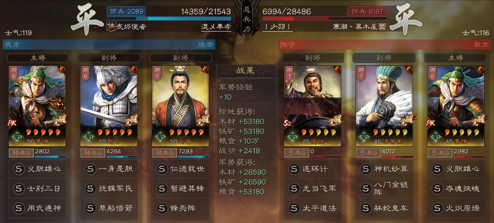
Task: Select the enemy 伤兵 8197 label
Action: [x=367, y=11]
